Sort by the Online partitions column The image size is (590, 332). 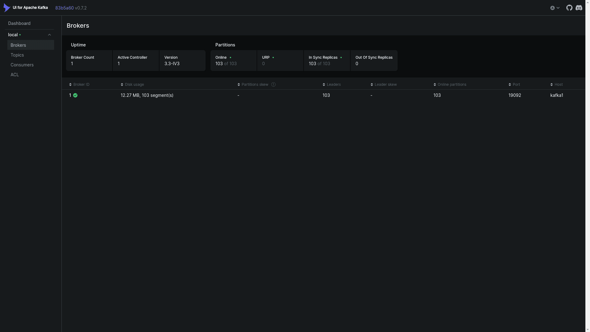[x=435, y=84]
